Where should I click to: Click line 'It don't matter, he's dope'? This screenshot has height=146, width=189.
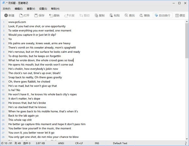[x=24, y=99]
